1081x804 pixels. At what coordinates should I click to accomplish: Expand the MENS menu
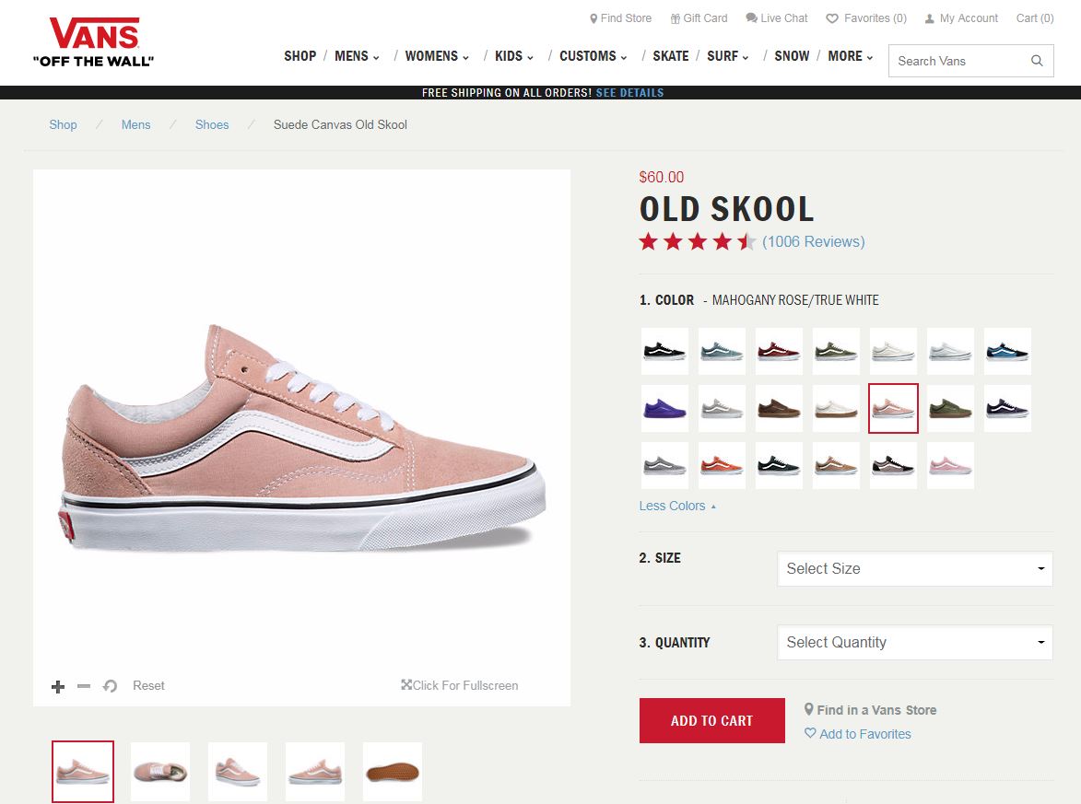(357, 56)
